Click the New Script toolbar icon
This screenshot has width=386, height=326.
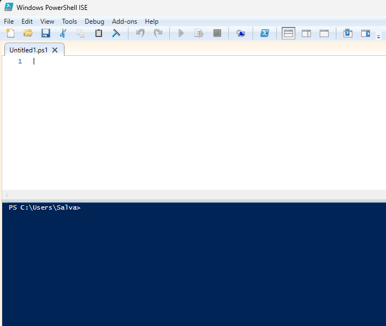pos(10,33)
